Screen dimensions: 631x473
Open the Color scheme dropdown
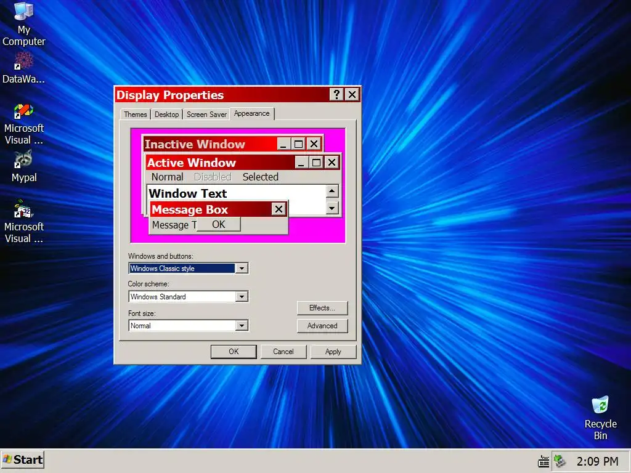pyautogui.click(x=242, y=297)
